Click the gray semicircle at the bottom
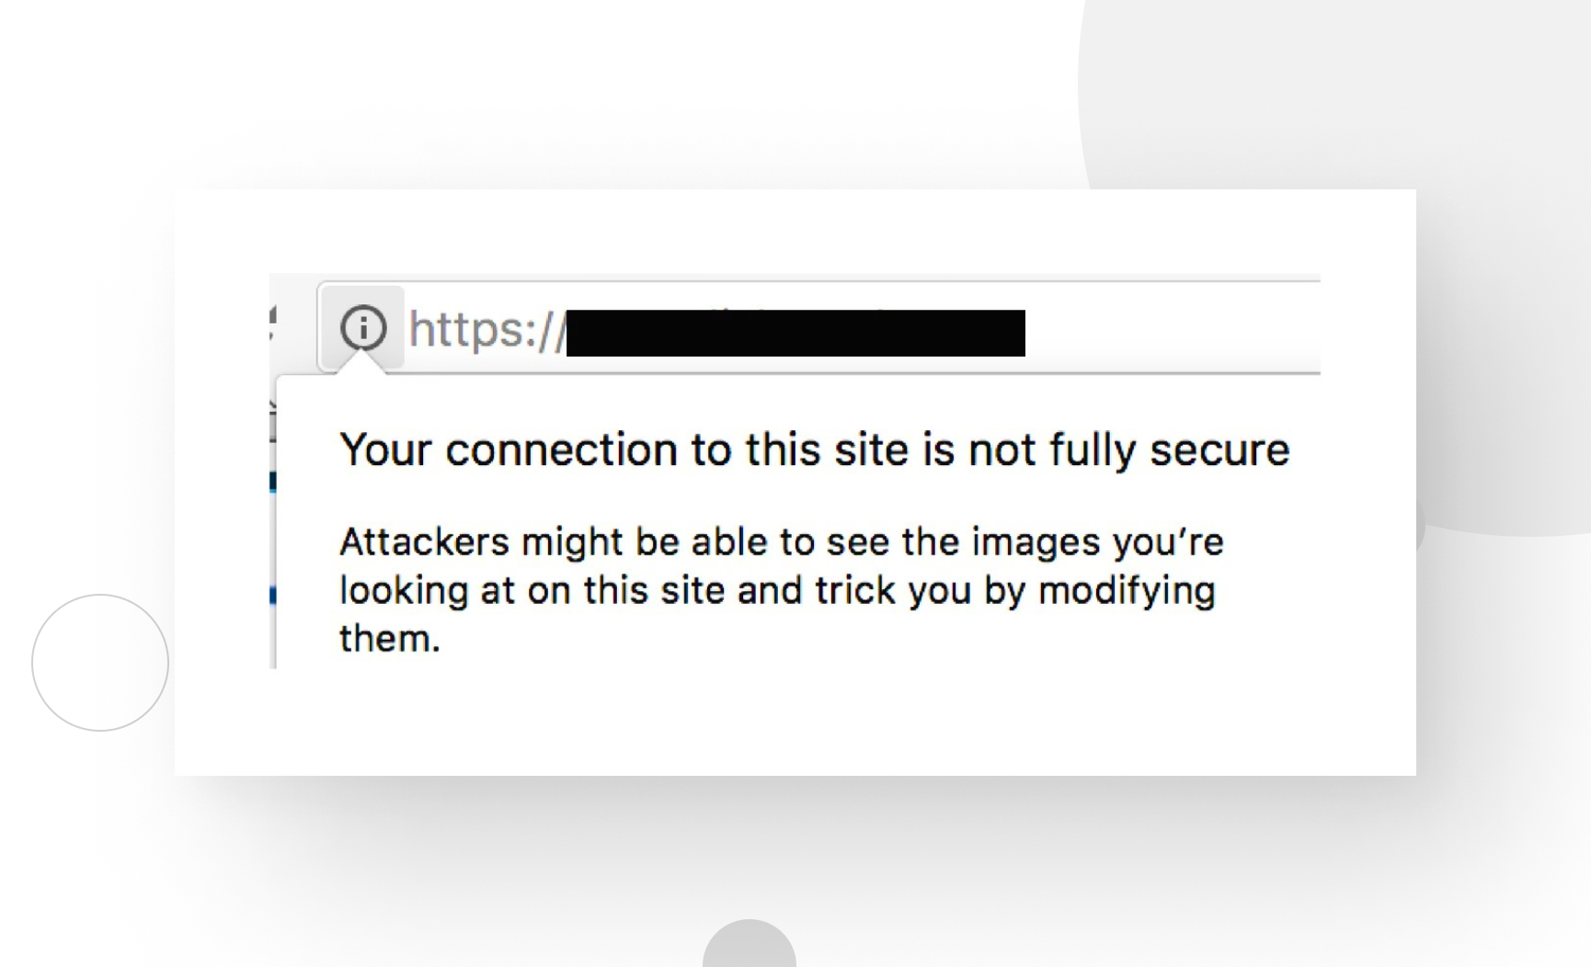Screen dimensions: 1591x967 [x=750, y=944]
